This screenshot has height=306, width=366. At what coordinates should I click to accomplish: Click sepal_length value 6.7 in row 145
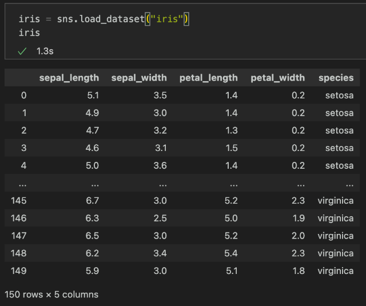coord(93,201)
